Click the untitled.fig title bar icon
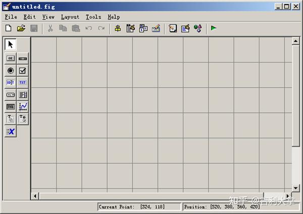The width and height of the screenshot is (303, 214). (x=7, y=7)
